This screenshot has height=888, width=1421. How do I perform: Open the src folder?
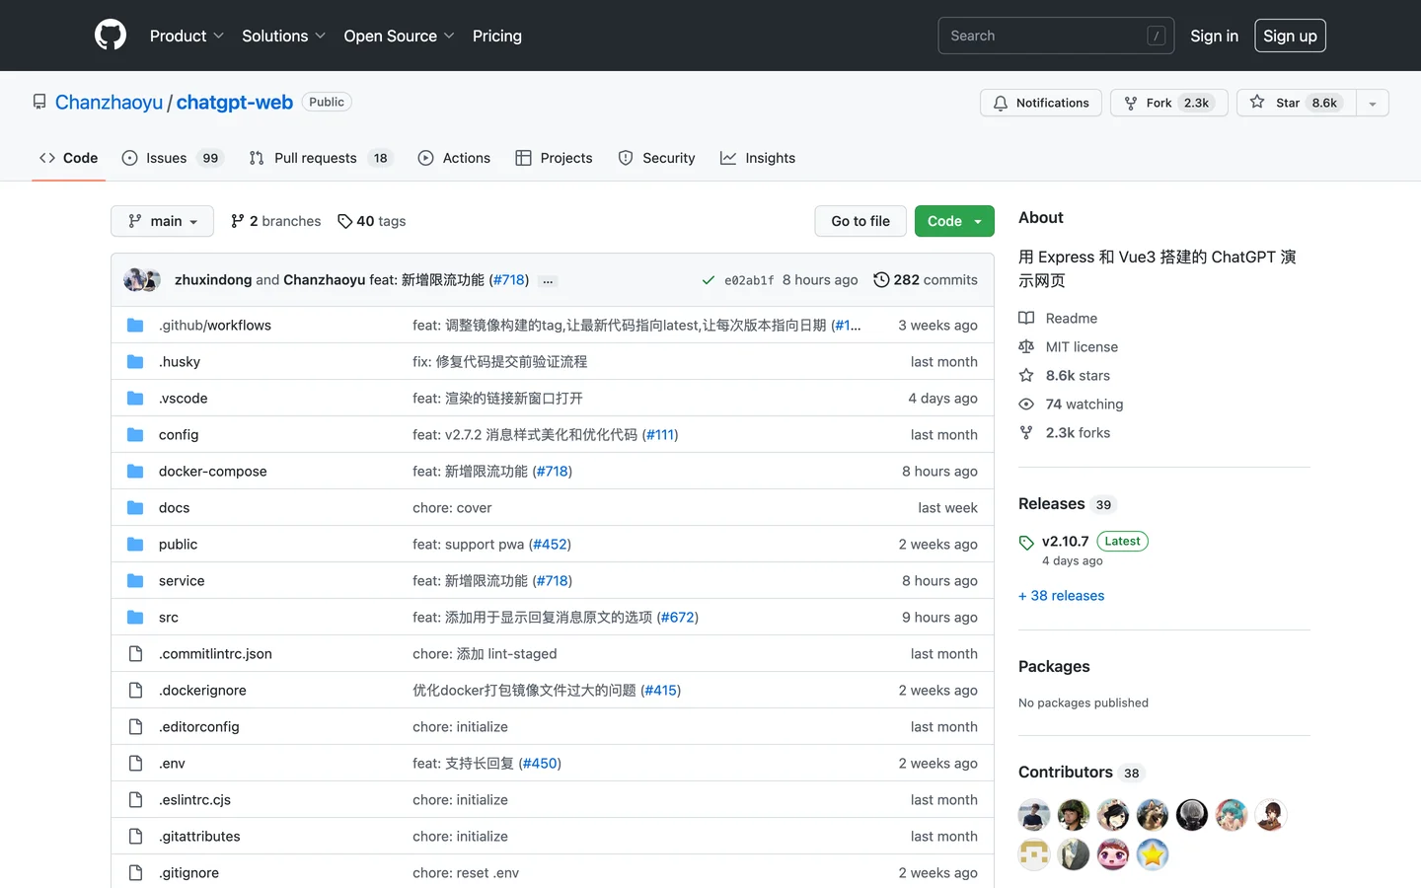(x=169, y=618)
